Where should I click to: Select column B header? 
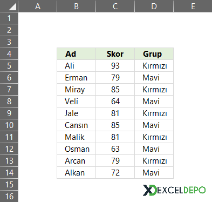[77, 6]
